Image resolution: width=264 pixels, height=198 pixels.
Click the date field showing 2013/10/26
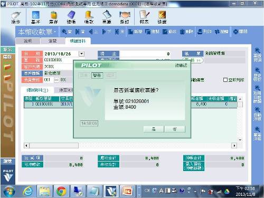coord(61,54)
